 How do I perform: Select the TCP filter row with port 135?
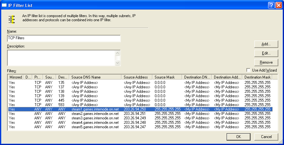140,83
